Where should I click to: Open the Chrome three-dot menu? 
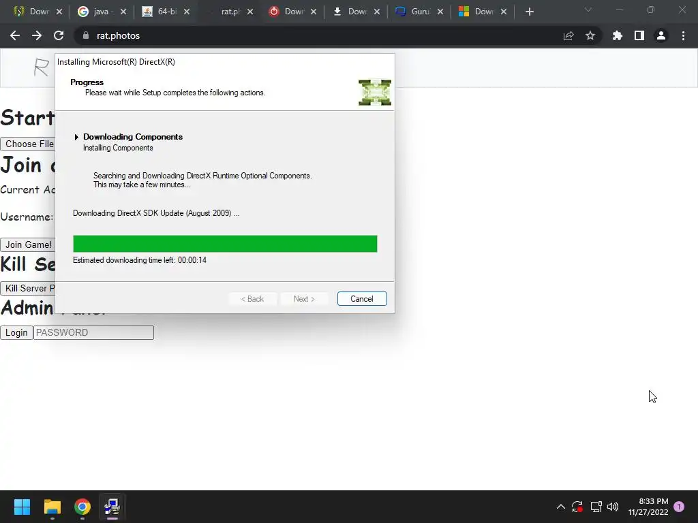click(x=683, y=35)
